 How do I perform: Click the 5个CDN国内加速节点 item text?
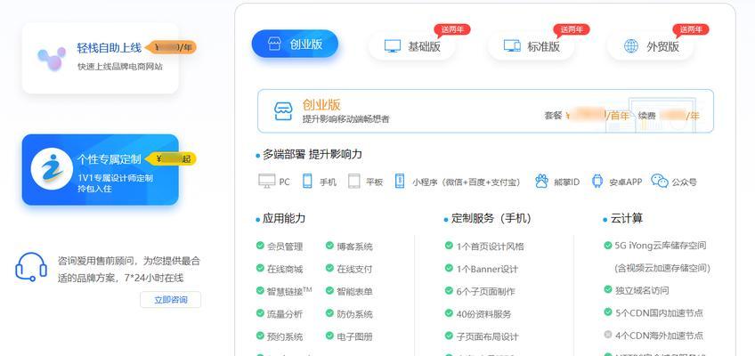(659, 312)
